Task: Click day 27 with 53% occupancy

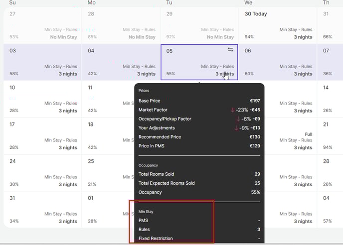Action: [42, 25]
